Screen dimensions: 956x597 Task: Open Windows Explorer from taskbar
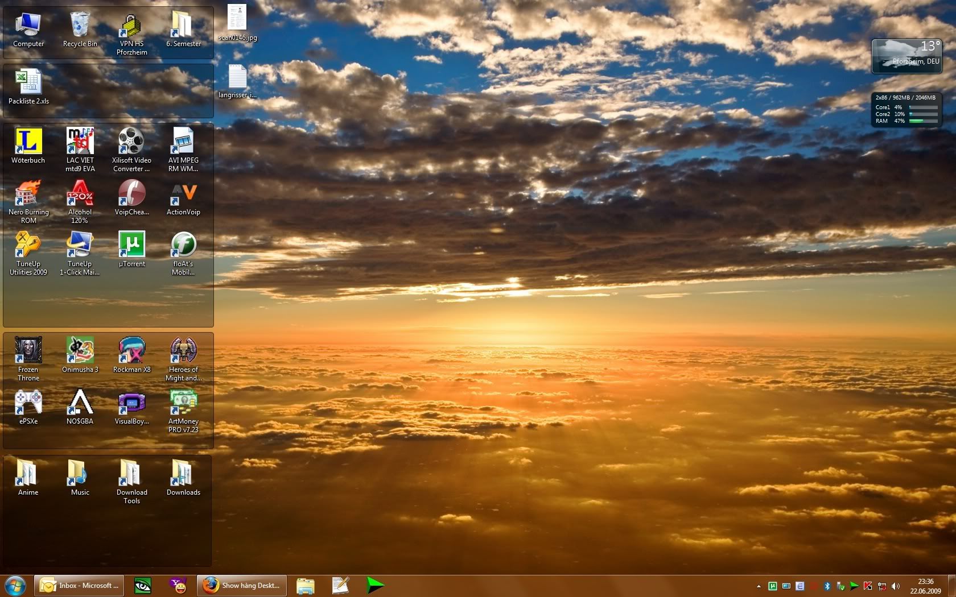click(x=305, y=586)
